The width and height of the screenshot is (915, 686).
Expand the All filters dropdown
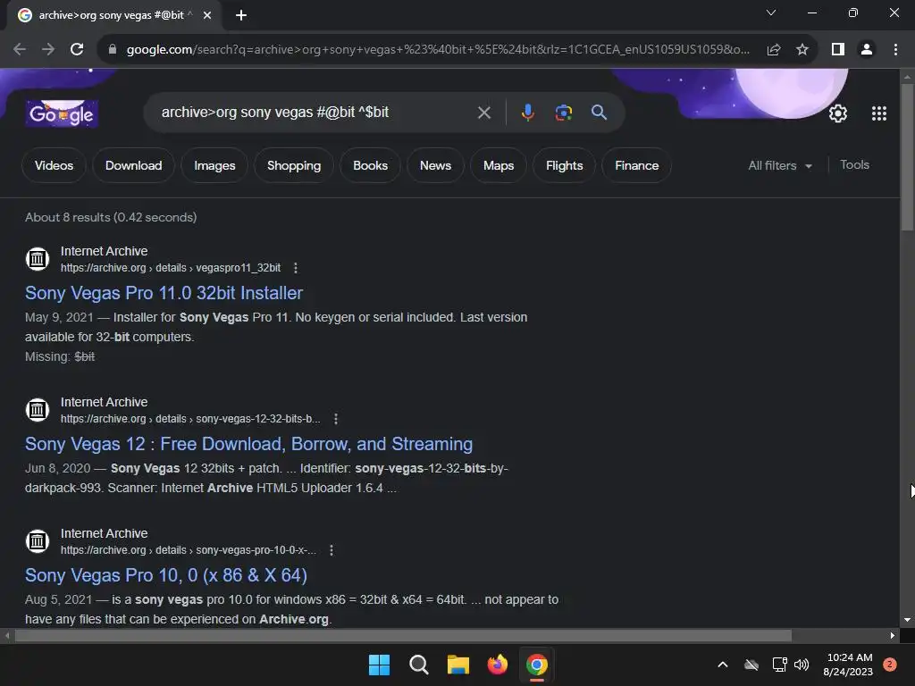780,165
